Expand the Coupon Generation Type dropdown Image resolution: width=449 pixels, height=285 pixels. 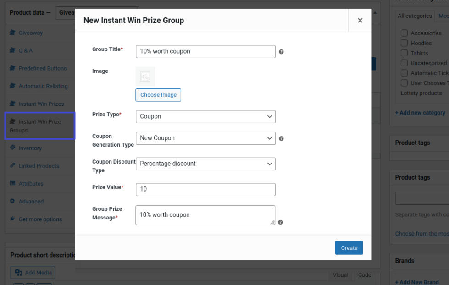(x=205, y=138)
